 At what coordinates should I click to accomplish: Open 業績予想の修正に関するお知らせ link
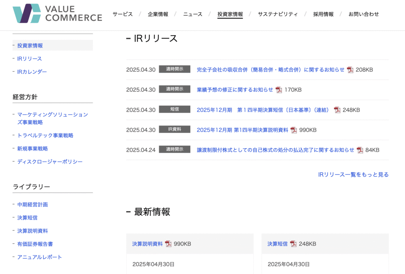point(235,90)
